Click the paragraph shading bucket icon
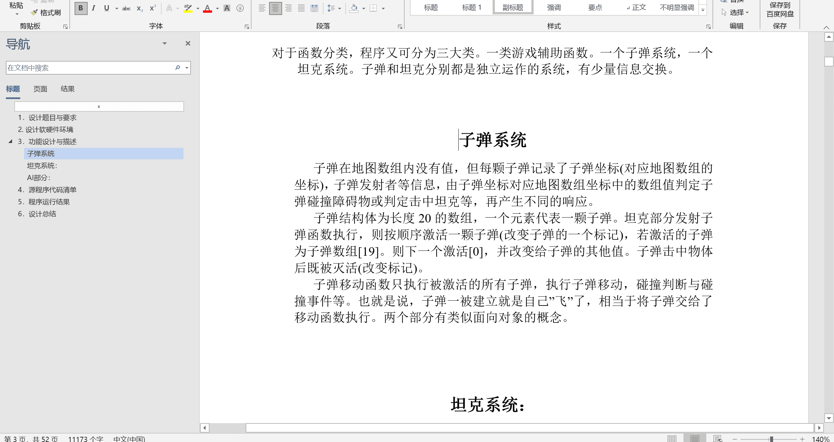 coord(354,8)
